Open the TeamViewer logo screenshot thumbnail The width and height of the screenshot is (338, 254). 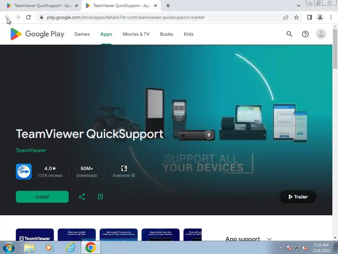click(35, 235)
